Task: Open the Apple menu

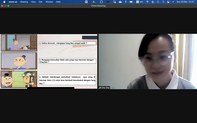Action: [x=4, y=2]
